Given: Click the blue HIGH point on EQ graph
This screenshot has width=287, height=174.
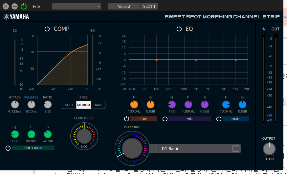Looking at the screenshot, I should pos(236,60).
